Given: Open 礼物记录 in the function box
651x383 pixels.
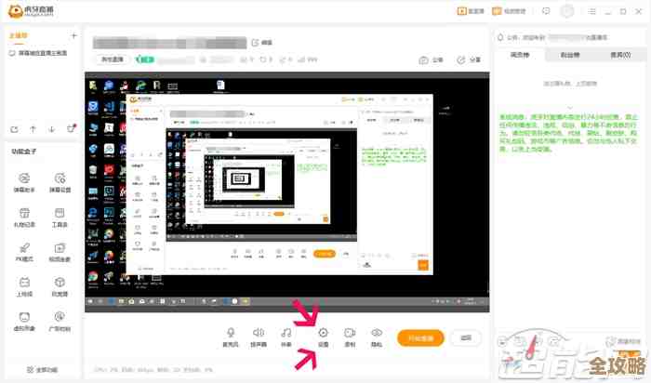Looking at the screenshot, I should (24, 214).
